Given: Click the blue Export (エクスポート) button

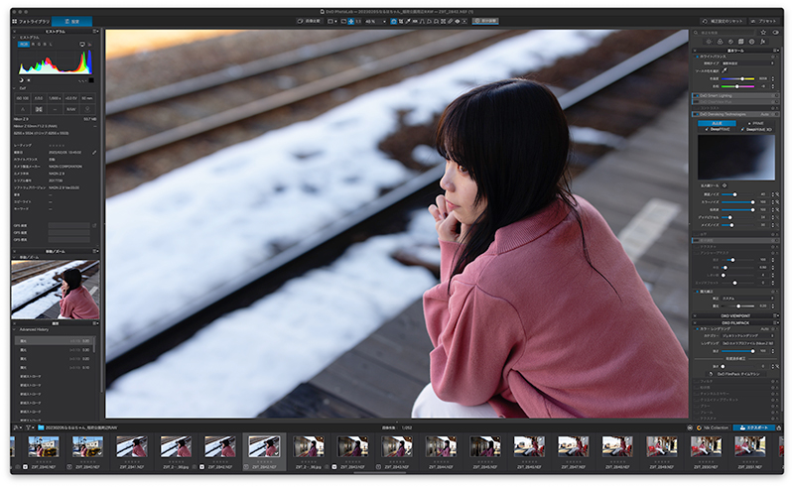Looking at the screenshot, I should click(x=754, y=427).
